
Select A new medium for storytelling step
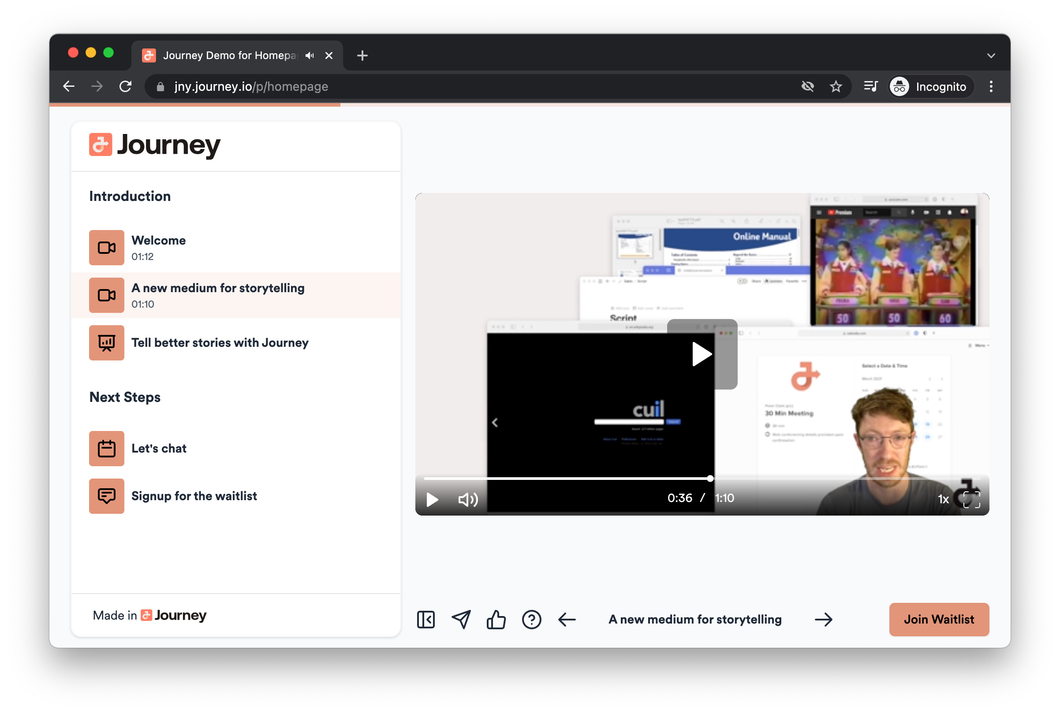coord(235,296)
